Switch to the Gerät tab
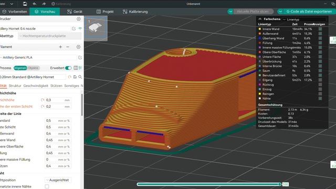The width and height of the screenshot is (336, 189). (x=75, y=12)
